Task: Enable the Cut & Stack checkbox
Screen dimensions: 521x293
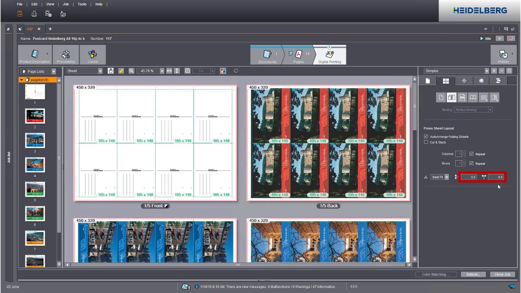Action: click(x=426, y=142)
